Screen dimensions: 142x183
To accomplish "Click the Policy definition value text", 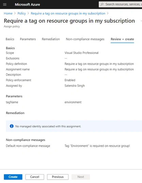I will pos(99,64).
